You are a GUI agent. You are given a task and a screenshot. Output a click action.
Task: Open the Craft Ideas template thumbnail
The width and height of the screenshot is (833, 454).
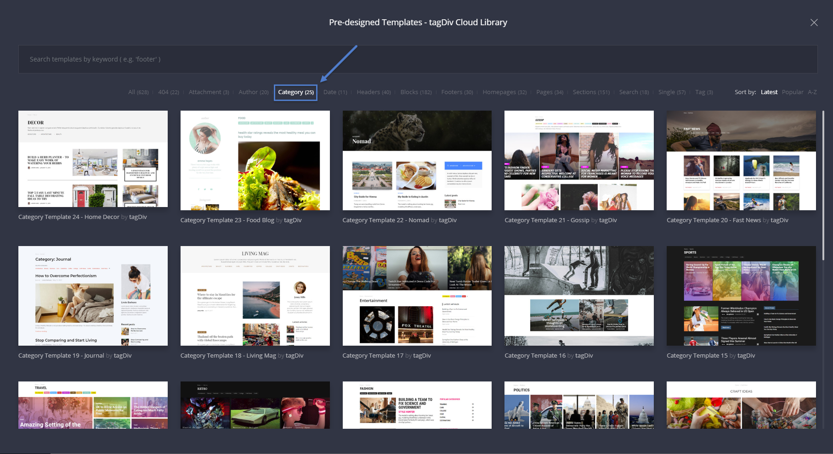pos(741,405)
